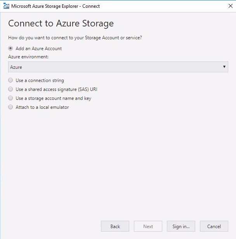Enable the Attach to a local emulator radio button

click(10, 107)
